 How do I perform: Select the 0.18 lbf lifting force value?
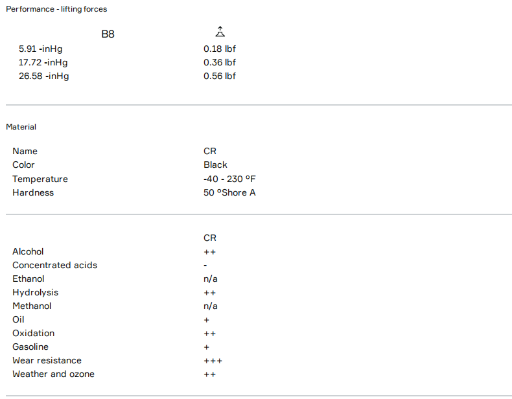[x=219, y=49]
